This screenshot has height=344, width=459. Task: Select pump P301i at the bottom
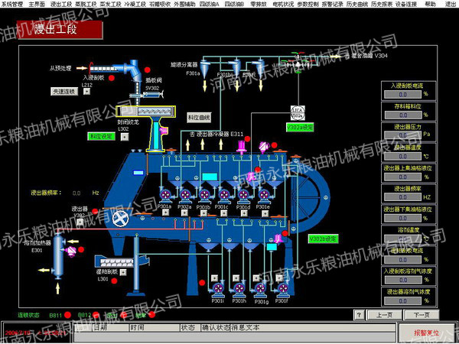point(218,289)
